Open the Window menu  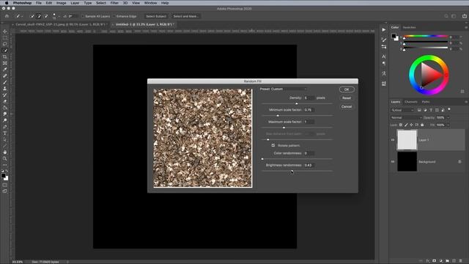coord(150,3)
